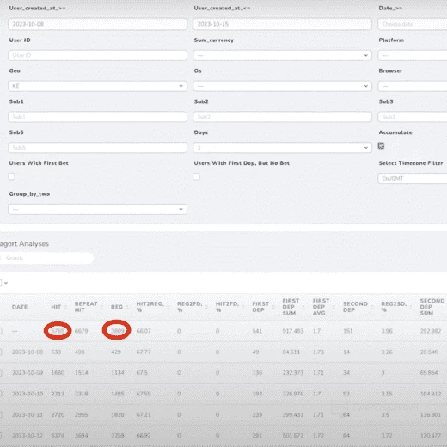
Task: Open the Days dropdown set to 1
Action: pyautogui.click(x=282, y=148)
